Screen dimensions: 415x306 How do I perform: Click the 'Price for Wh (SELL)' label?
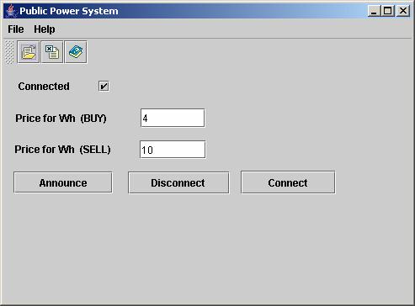(62, 150)
